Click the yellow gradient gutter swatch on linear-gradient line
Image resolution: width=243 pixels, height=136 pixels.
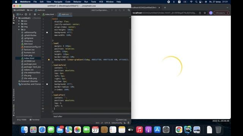[x=49, y=60]
